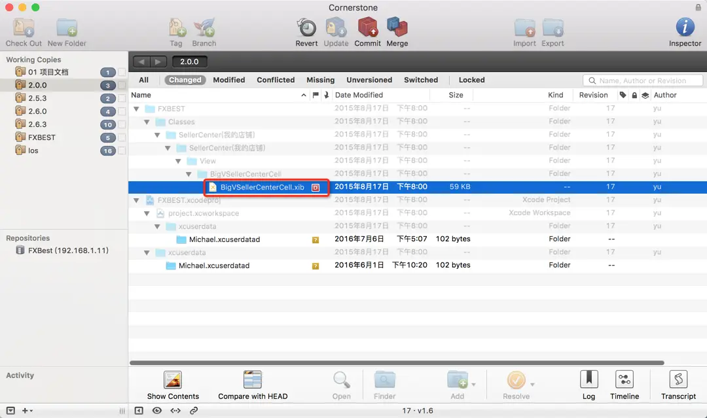The width and height of the screenshot is (707, 418).
Task: Open the Add button dropdown arrow
Action: coord(473,385)
